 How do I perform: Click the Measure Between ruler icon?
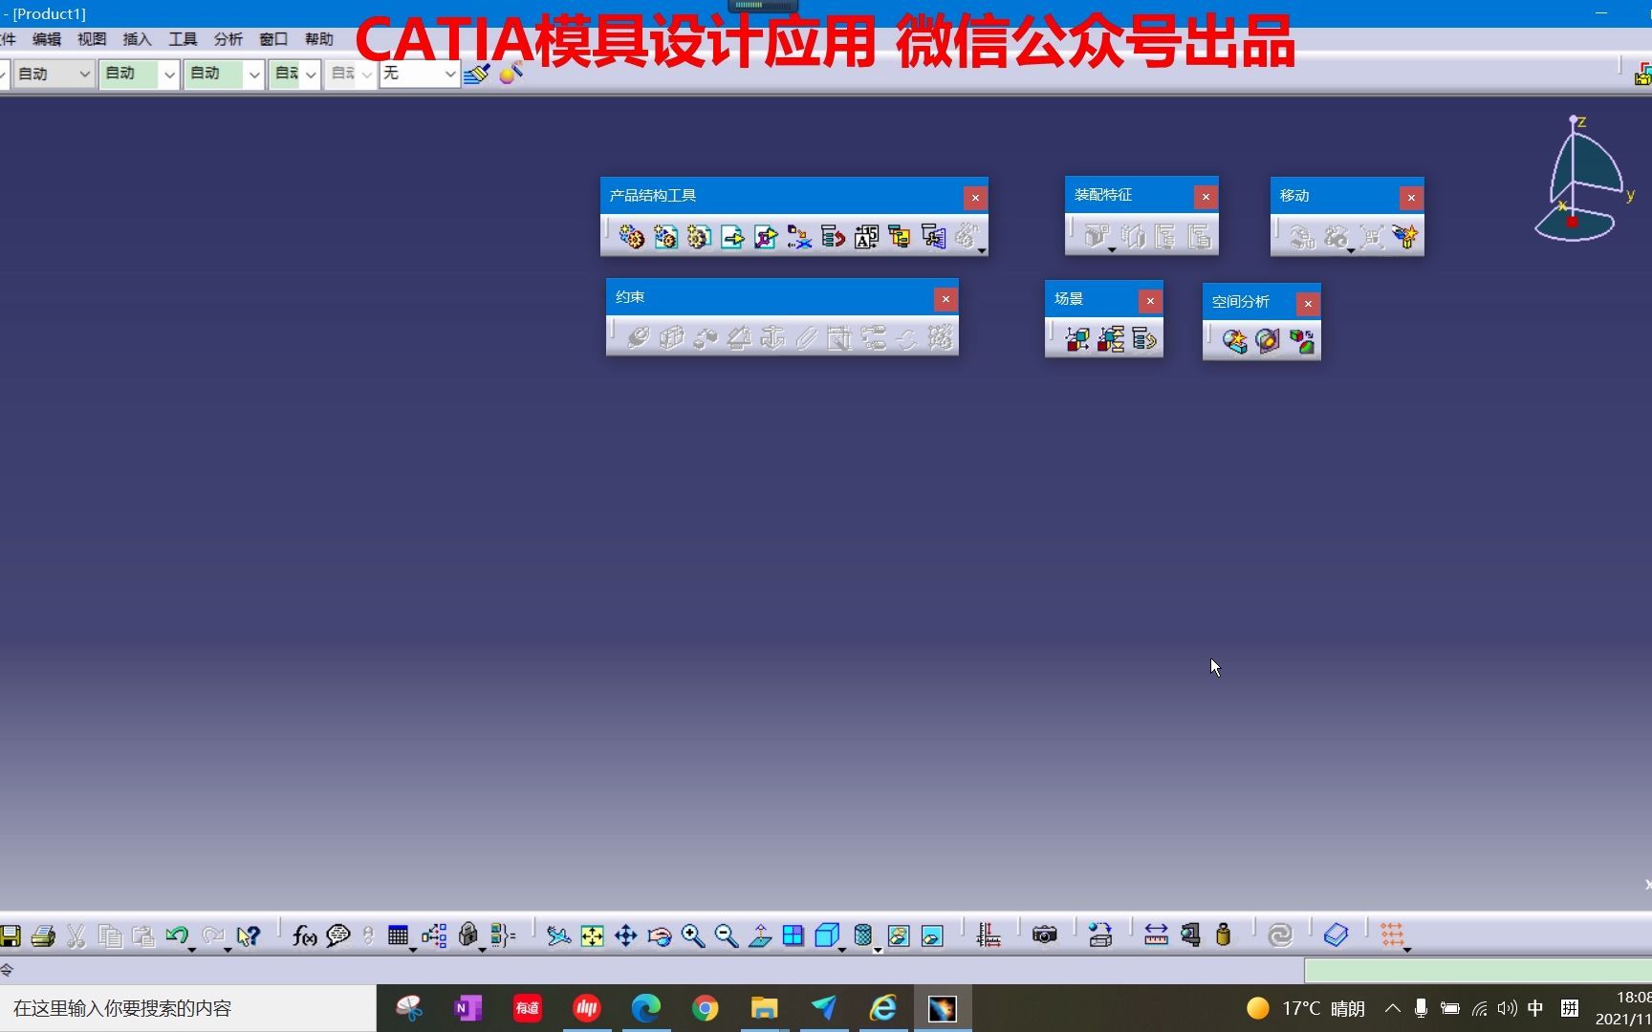pyautogui.click(x=1156, y=935)
